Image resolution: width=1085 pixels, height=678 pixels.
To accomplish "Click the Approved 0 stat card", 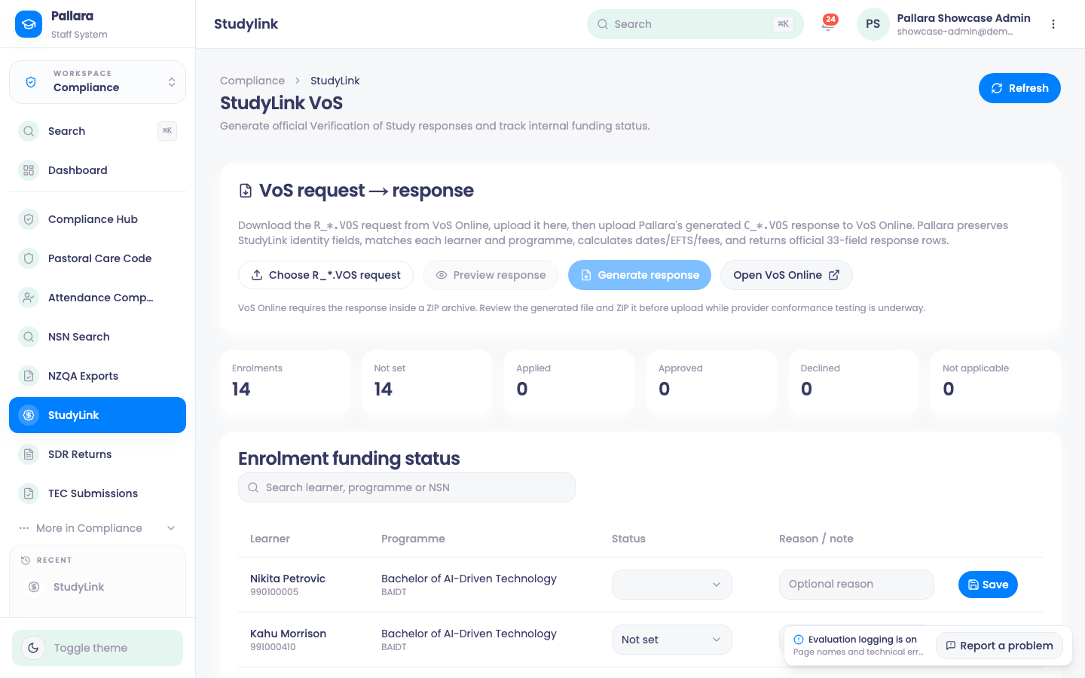I will pos(711,382).
